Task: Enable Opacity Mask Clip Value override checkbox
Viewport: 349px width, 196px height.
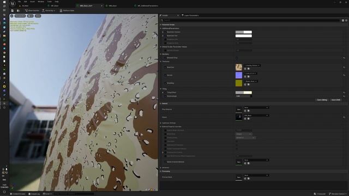Action: coord(165,130)
